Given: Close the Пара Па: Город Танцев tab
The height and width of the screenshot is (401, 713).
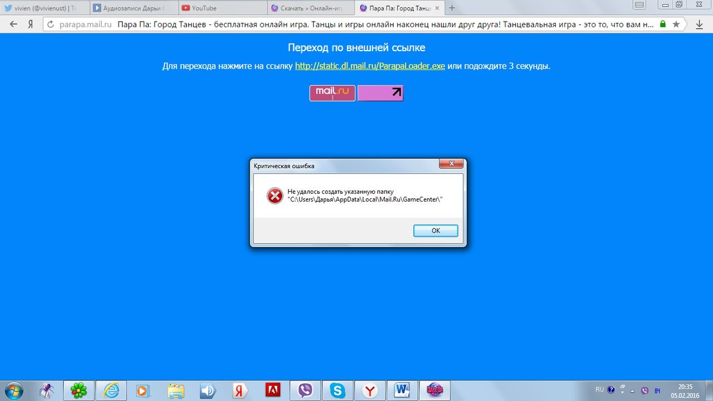Looking at the screenshot, I should point(438,8).
